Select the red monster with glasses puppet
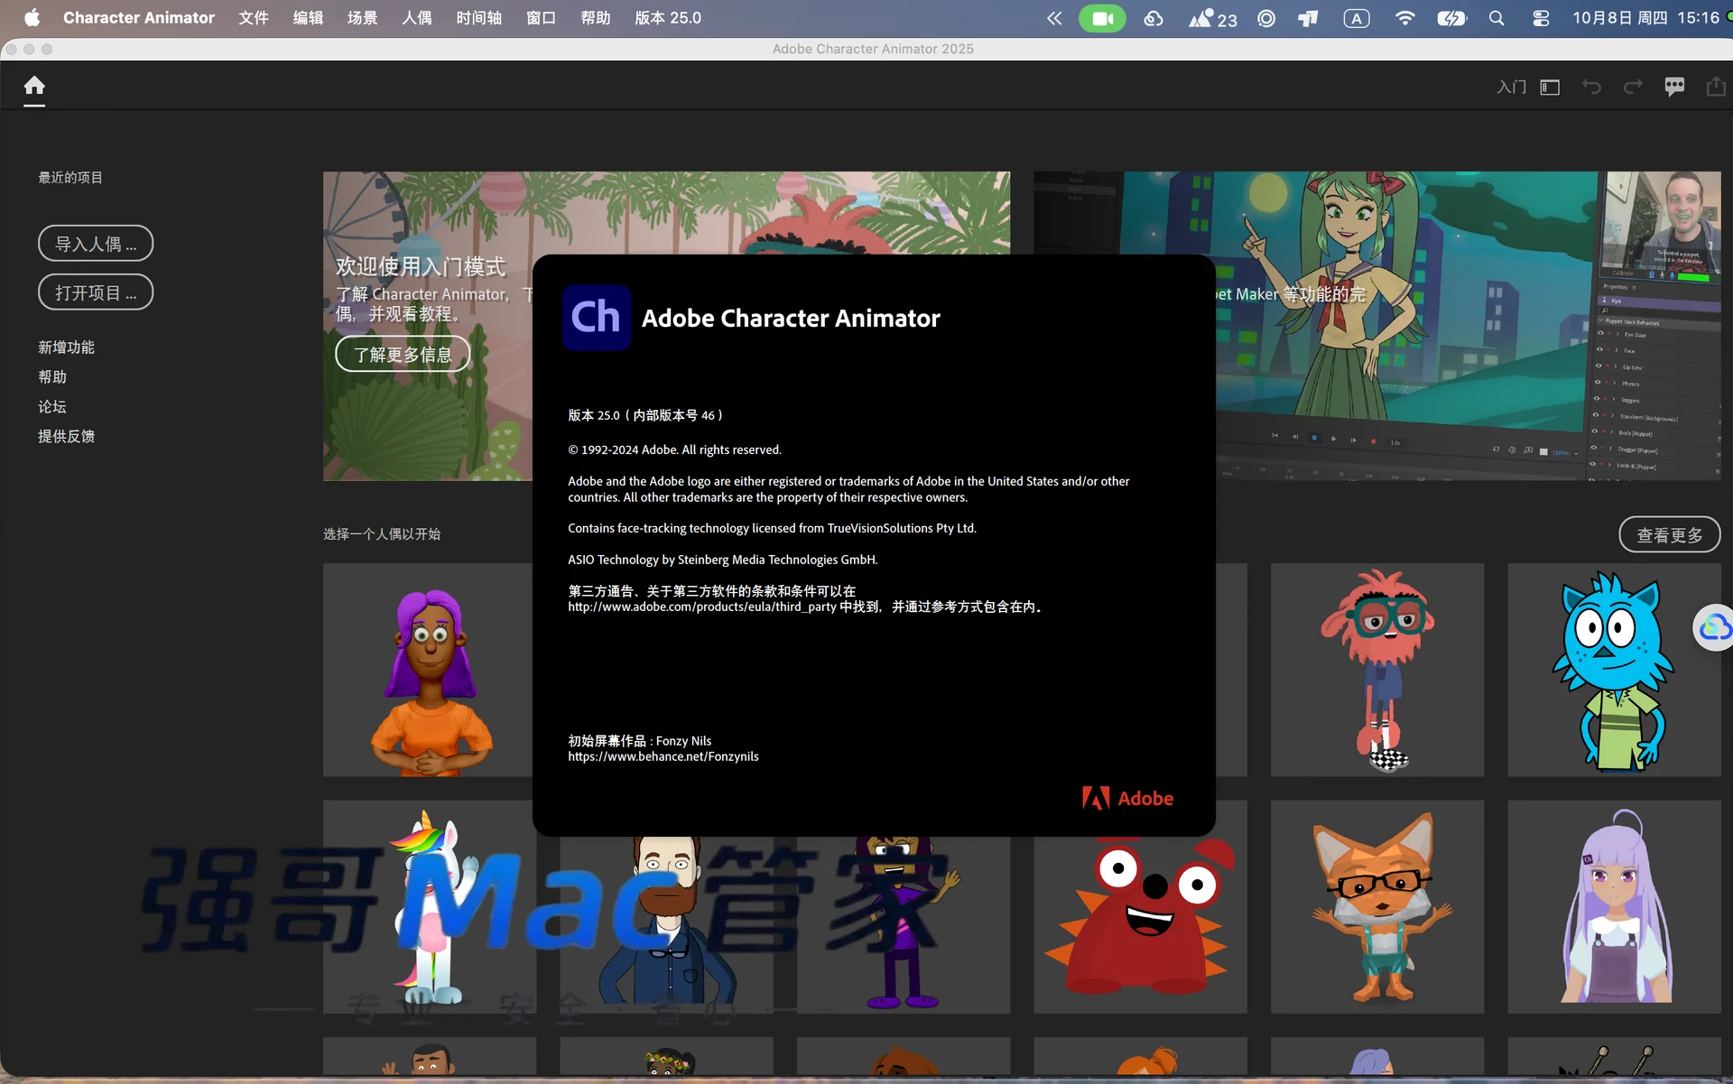The height and width of the screenshot is (1084, 1733). point(1376,670)
